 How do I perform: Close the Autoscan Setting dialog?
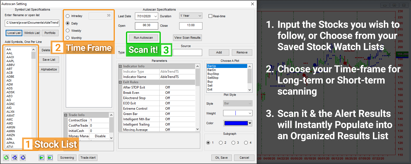pyautogui.click(x=252, y=4)
